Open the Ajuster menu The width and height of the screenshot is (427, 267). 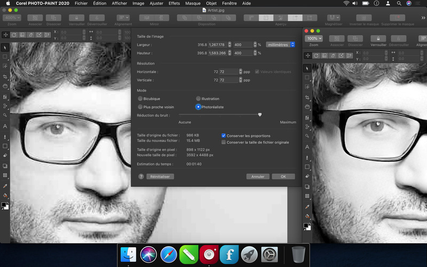pos(156,3)
